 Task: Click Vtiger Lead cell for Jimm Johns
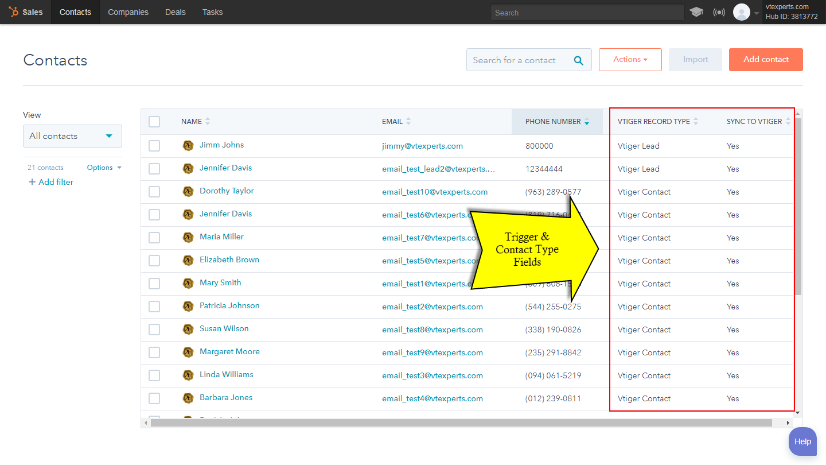point(638,146)
